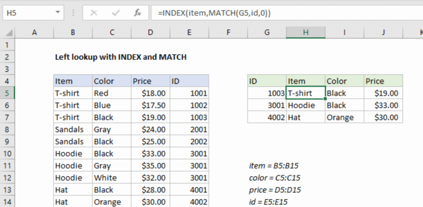
Task: Click the Enter checkmark formula bar icon
Action: coord(116,13)
